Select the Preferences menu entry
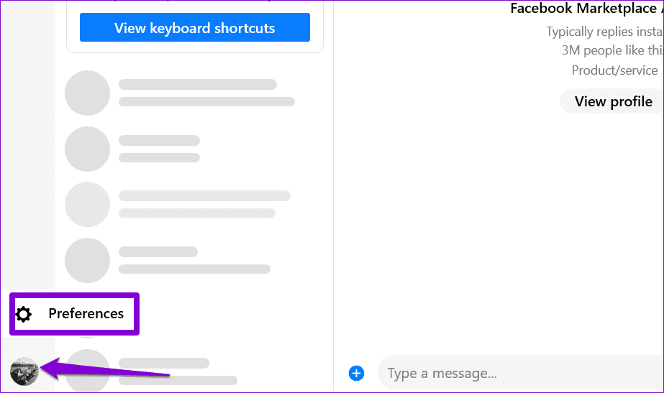Viewport: 664px width, 393px height. click(x=74, y=314)
